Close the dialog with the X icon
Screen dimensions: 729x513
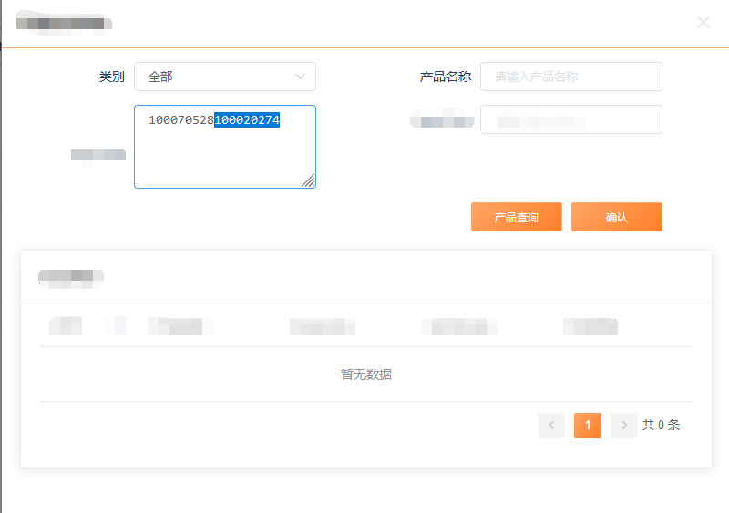703,23
